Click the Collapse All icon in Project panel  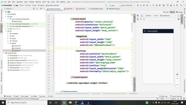pos(37,9)
